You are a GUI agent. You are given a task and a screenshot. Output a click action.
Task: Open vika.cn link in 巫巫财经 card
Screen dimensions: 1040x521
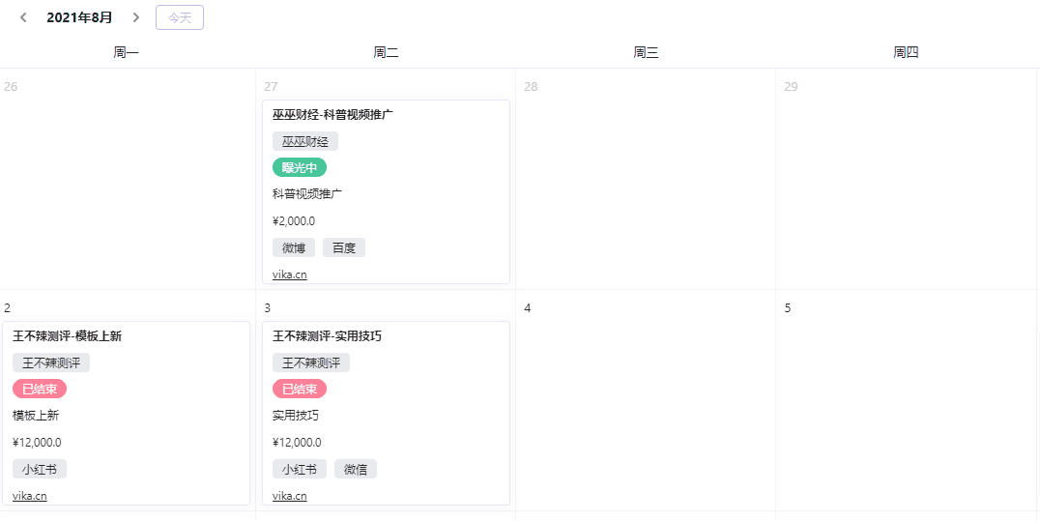289,275
